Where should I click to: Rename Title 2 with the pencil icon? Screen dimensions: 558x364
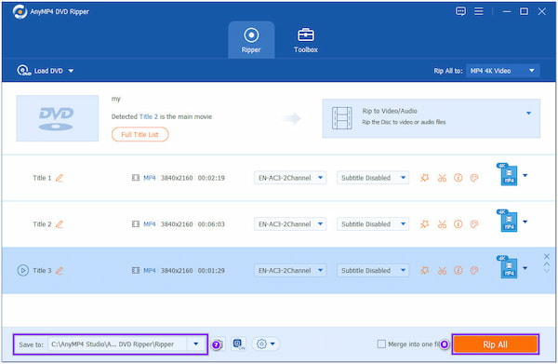point(60,224)
